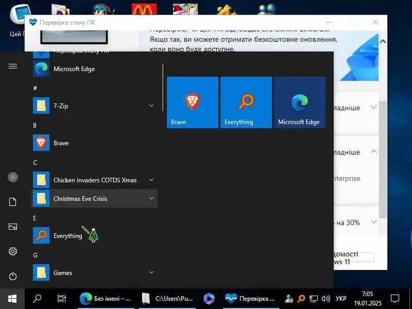Click the PC Health Check title bar heart icon
The height and width of the screenshot is (309, 412).
point(33,22)
